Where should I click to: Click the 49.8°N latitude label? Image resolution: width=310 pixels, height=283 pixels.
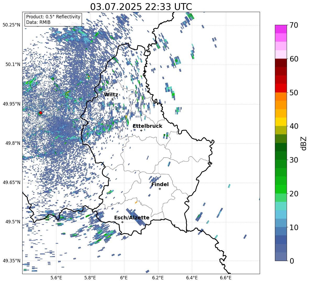[x=13, y=143]
